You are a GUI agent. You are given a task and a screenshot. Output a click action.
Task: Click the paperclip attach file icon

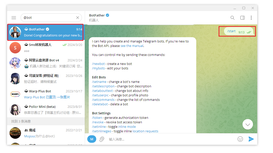point(102,139)
